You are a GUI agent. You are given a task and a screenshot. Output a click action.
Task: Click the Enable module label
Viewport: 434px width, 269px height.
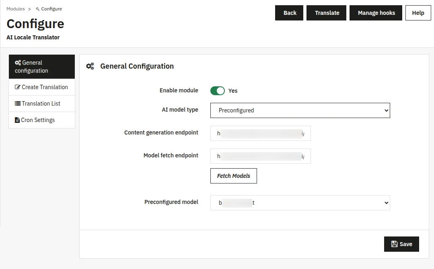tap(179, 90)
